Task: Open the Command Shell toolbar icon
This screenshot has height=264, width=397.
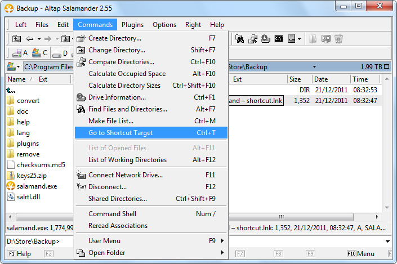Action: pyautogui.click(x=279, y=39)
